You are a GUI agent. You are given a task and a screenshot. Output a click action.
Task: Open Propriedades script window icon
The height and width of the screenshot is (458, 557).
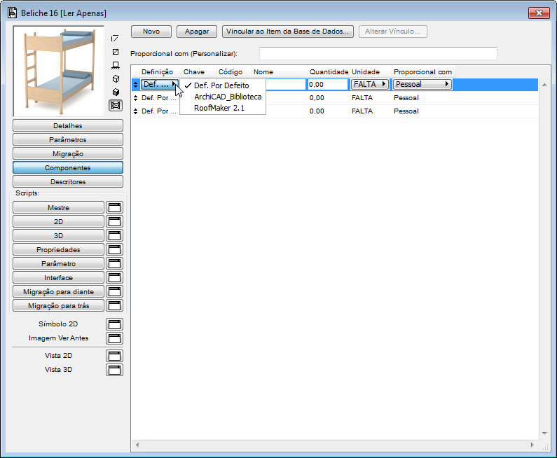[x=114, y=249]
